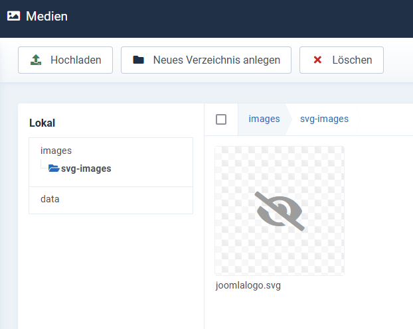
Task: Open the svg-images breadcrumb link
Action: [x=324, y=119]
